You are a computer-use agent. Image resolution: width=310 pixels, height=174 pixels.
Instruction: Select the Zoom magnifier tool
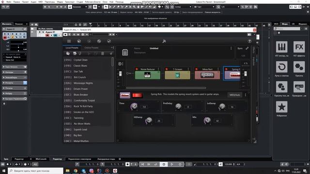tap(134, 7)
